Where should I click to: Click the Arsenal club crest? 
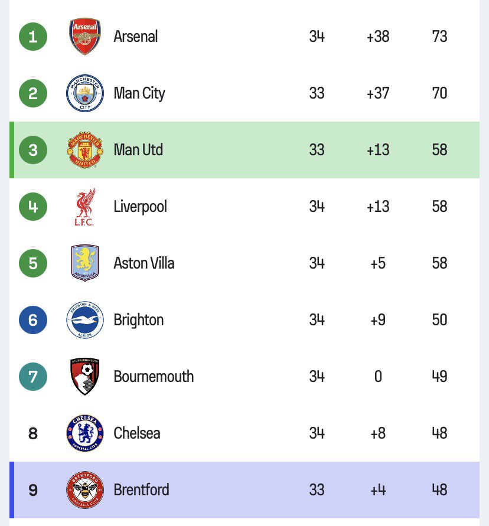[85, 37]
